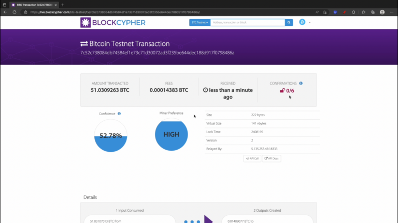Expand the arrow next to the Bitcoin coin icon
This screenshot has width=398, height=223.
coord(310,23)
